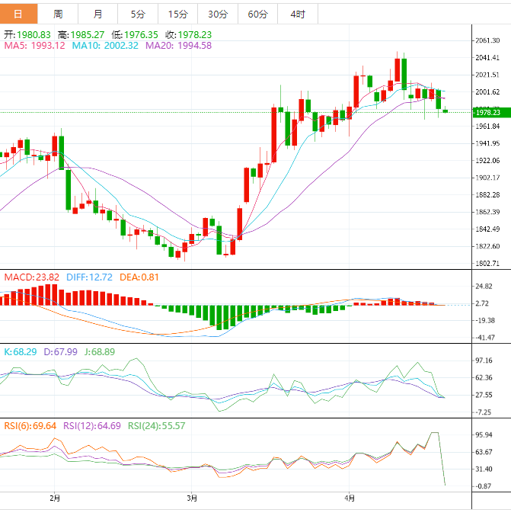Click the RSI(24) indicator label
Viewport: 511px width, 516px height.
[x=156, y=425]
